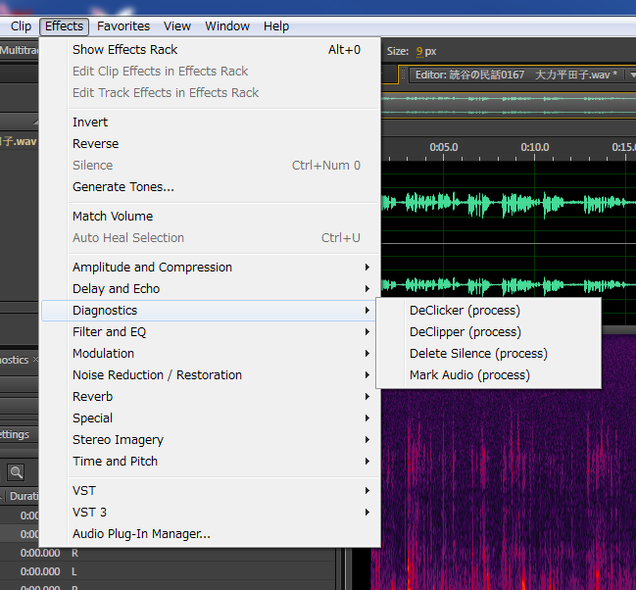Viewport: 636px width, 590px height.
Task: Close the open Effects menu
Action: pyautogui.click(x=64, y=26)
